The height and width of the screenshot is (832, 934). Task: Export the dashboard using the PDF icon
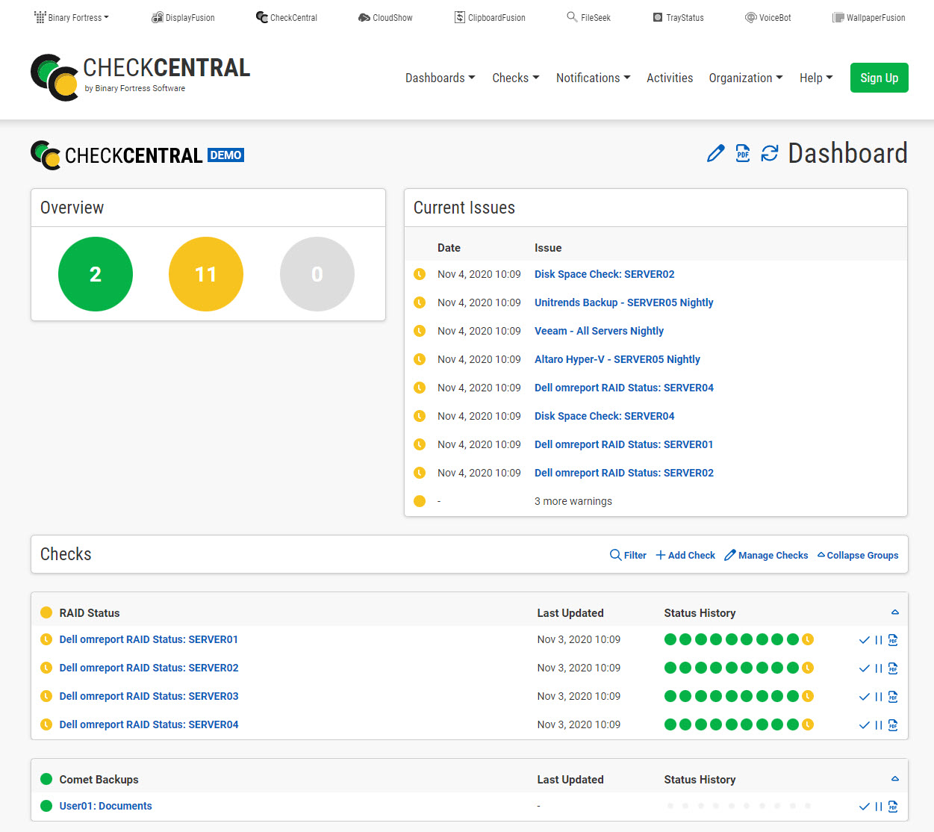(x=742, y=153)
